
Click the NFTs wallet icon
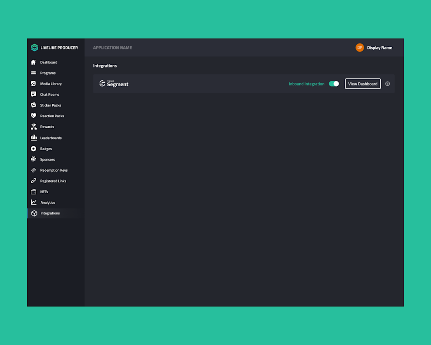(x=33, y=192)
